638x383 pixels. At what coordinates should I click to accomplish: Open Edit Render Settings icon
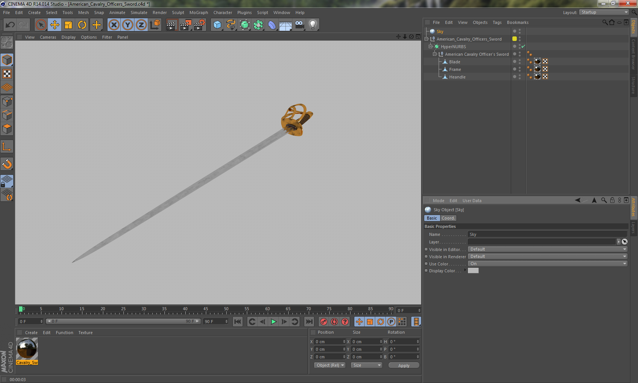[200, 25]
